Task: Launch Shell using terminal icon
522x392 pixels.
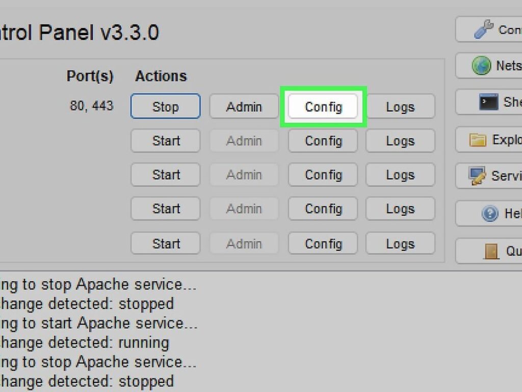Action: point(488,102)
